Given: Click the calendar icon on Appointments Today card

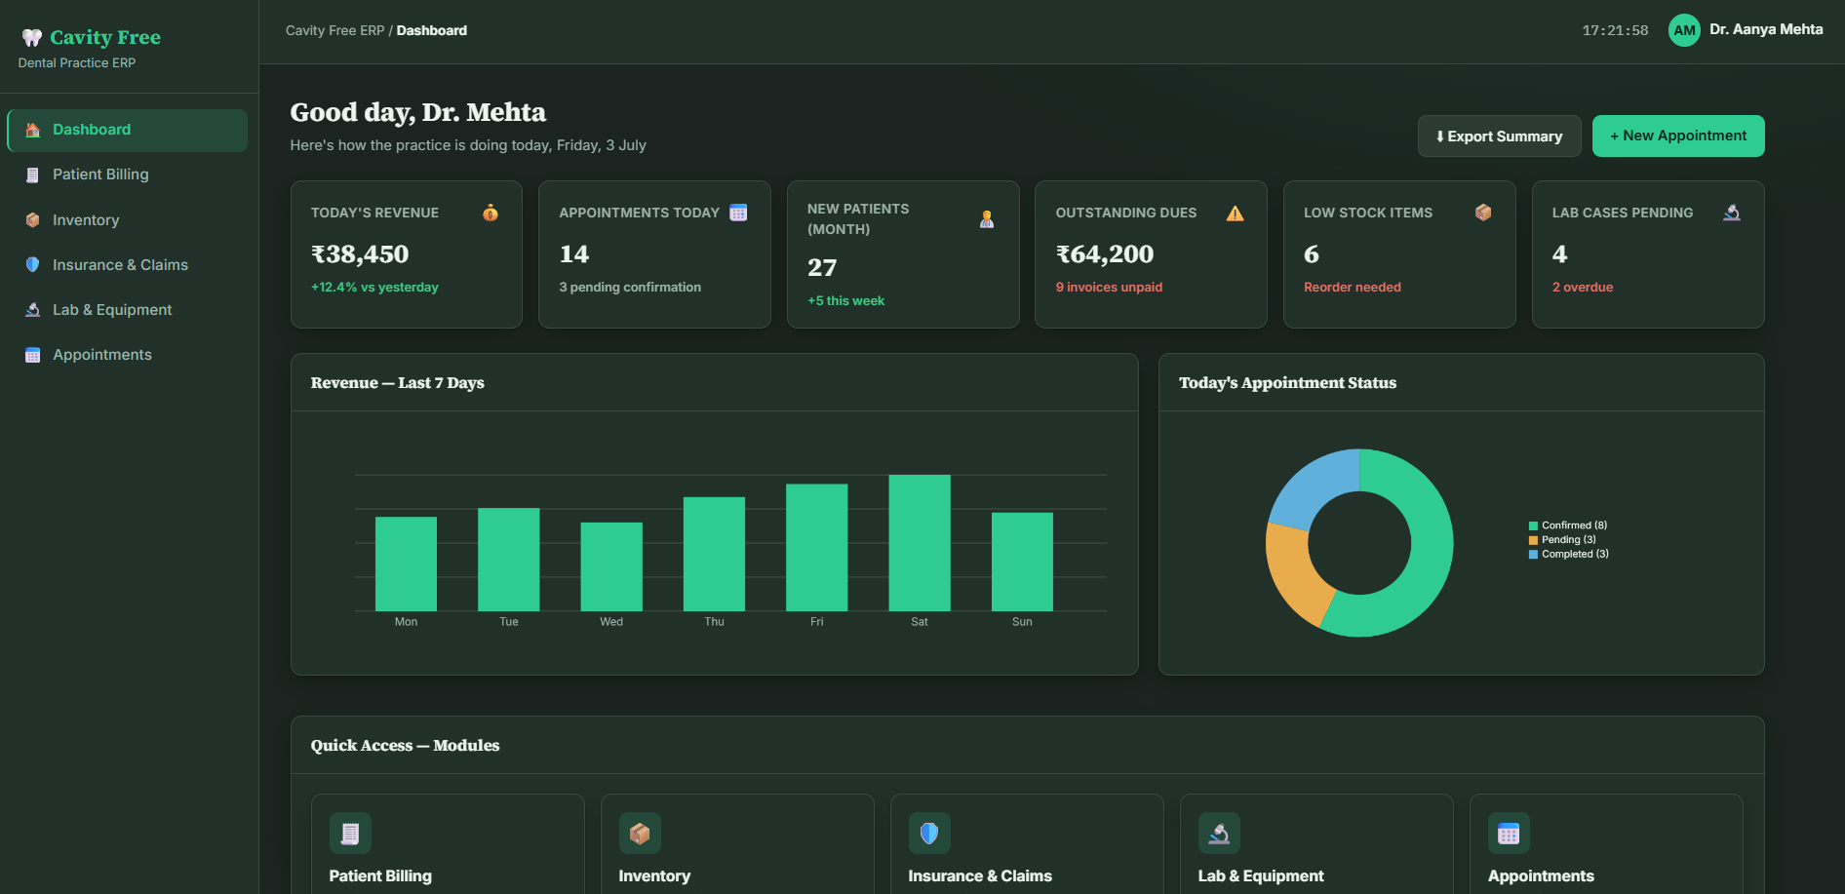Looking at the screenshot, I should pyautogui.click(x=738, y=213).
